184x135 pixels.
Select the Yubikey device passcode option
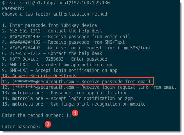pyautogui.click(x=49, y=25)
